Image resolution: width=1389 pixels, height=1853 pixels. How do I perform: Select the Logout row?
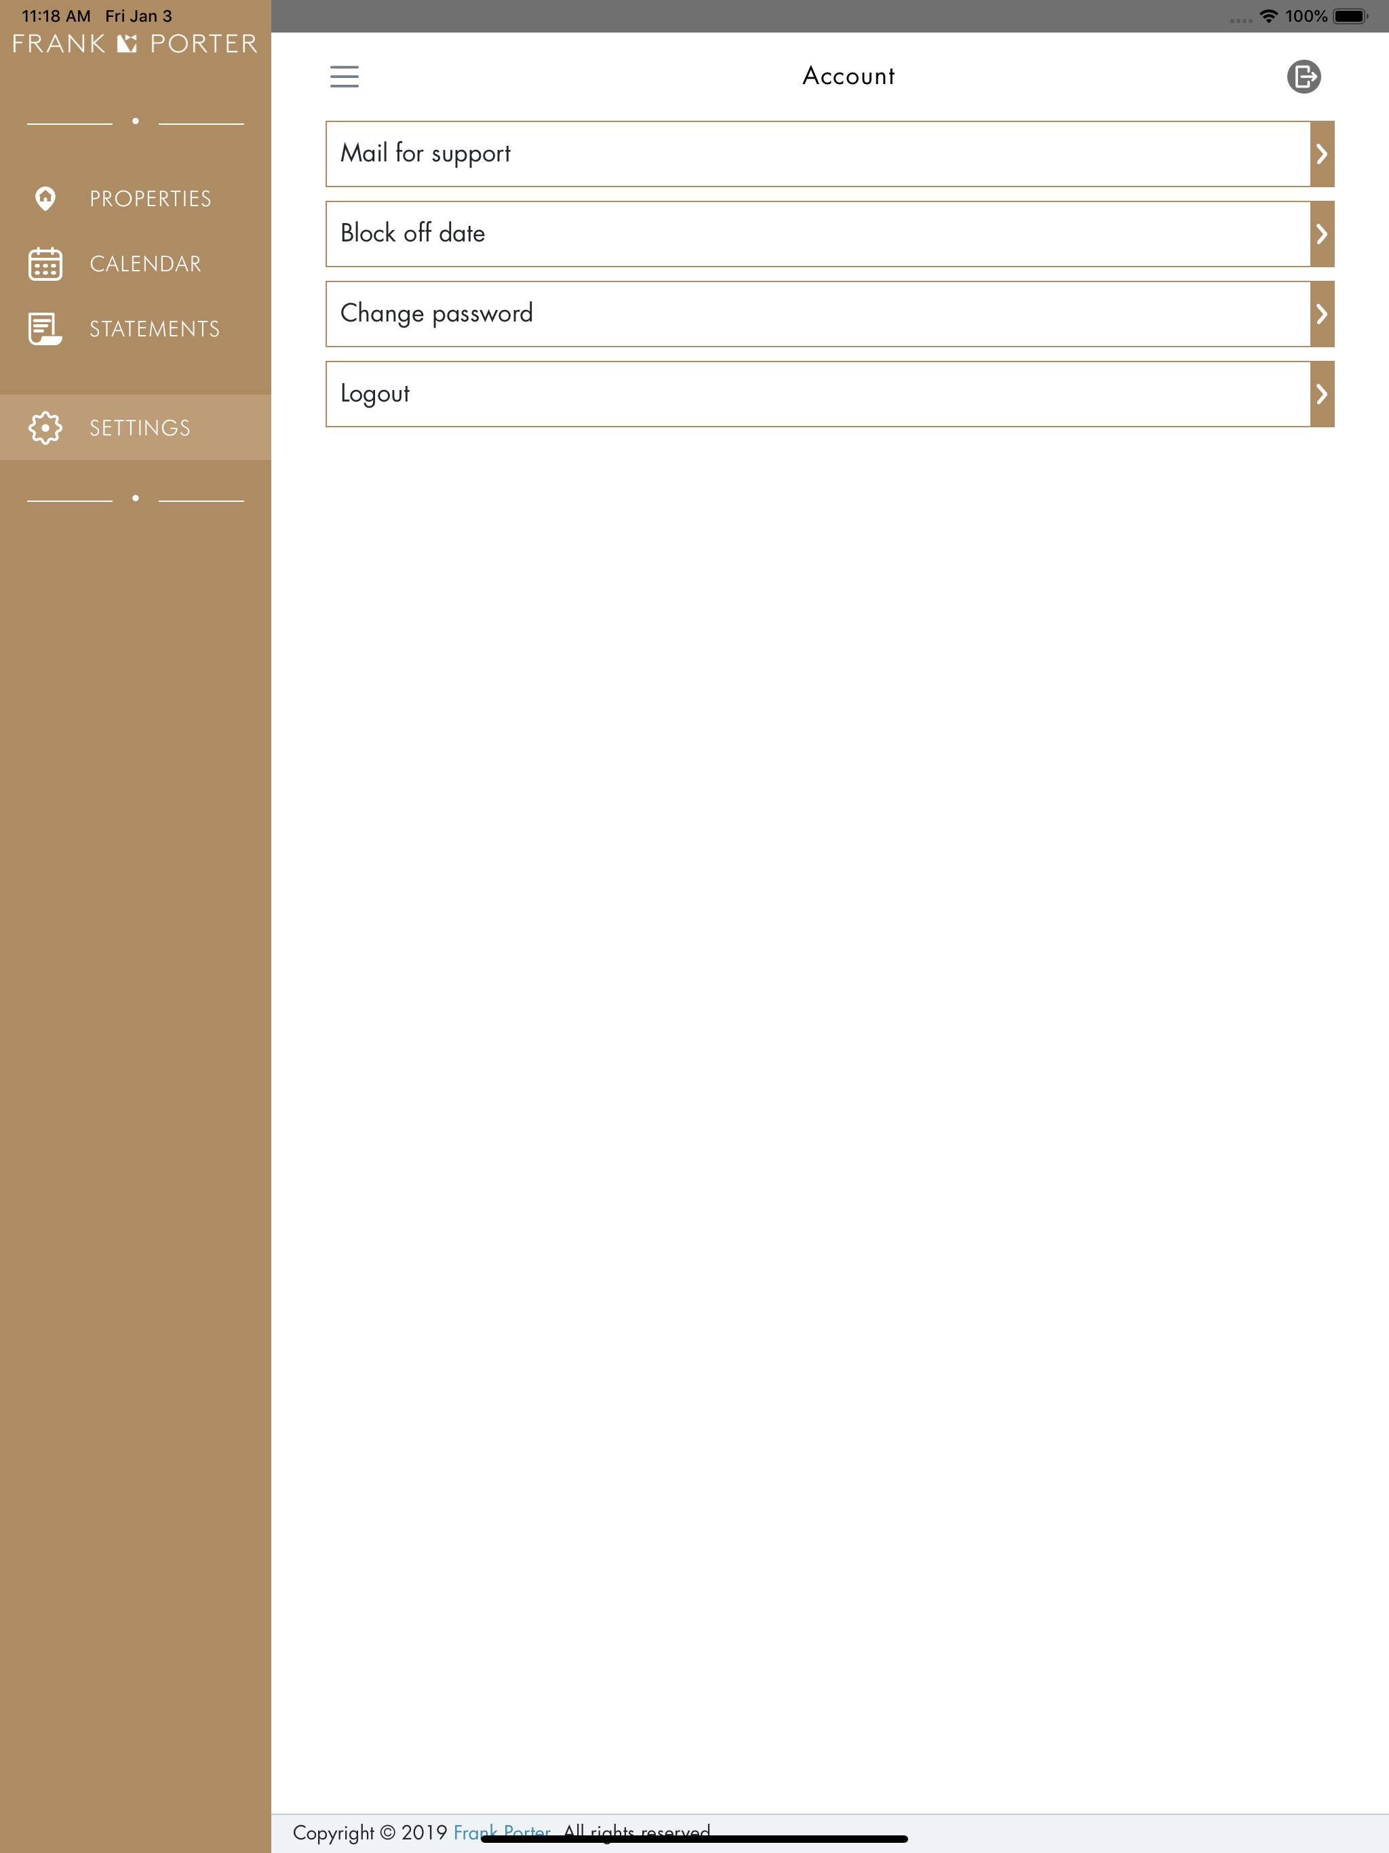pos(829,393)
